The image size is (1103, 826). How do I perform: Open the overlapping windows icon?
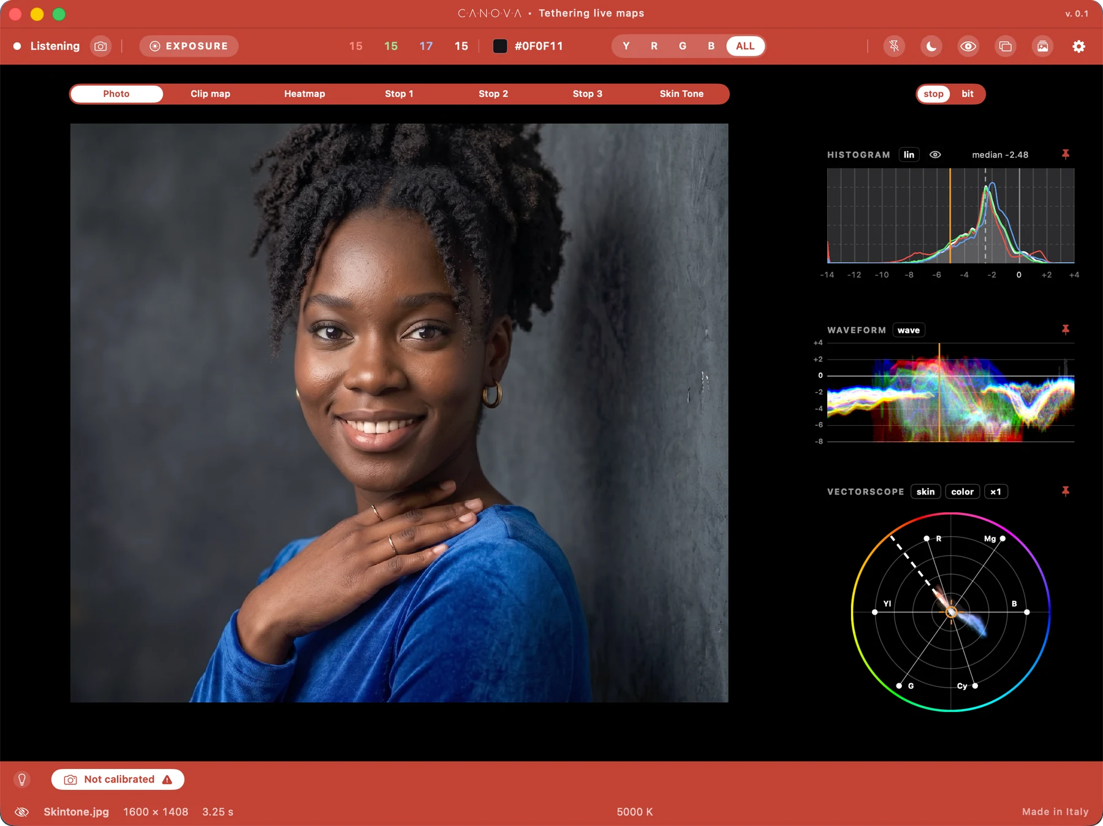[1006, 46]
